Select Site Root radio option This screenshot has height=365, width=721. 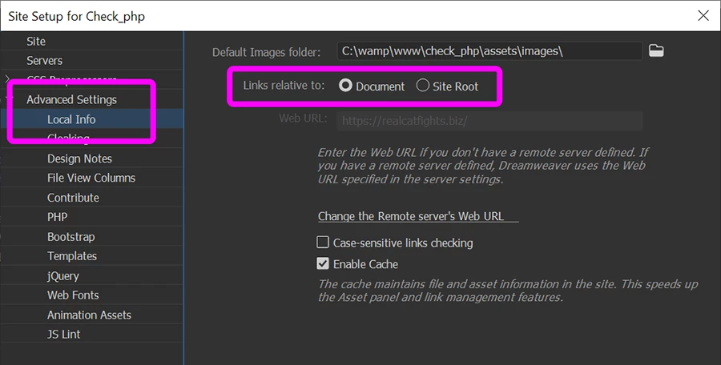point(422,86)
